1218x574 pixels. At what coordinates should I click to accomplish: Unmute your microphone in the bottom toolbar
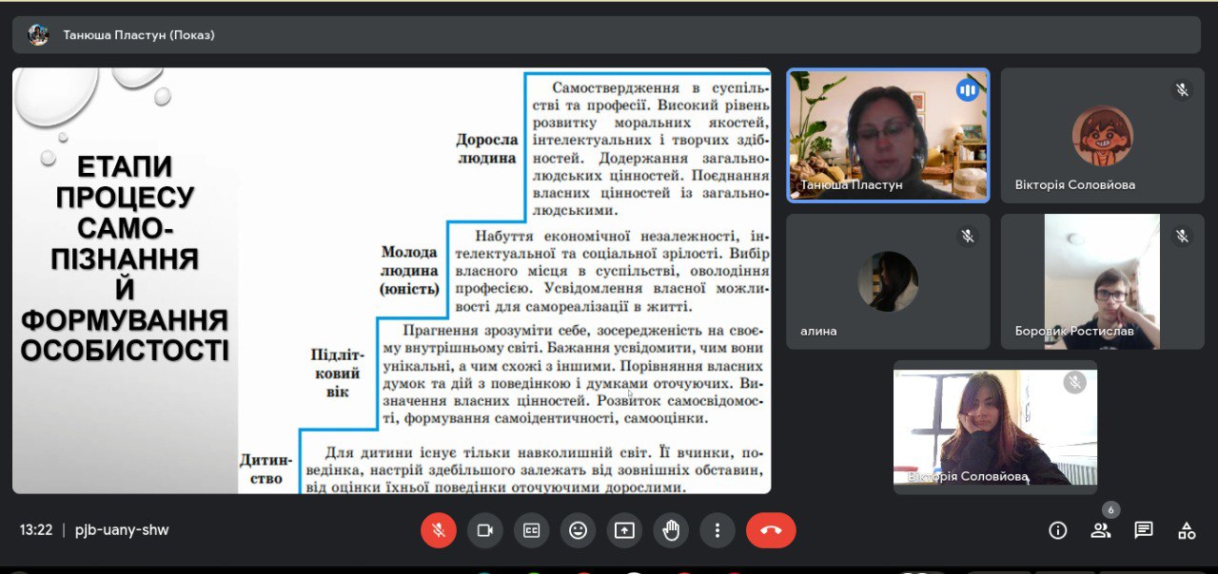[x=439, y=530]
